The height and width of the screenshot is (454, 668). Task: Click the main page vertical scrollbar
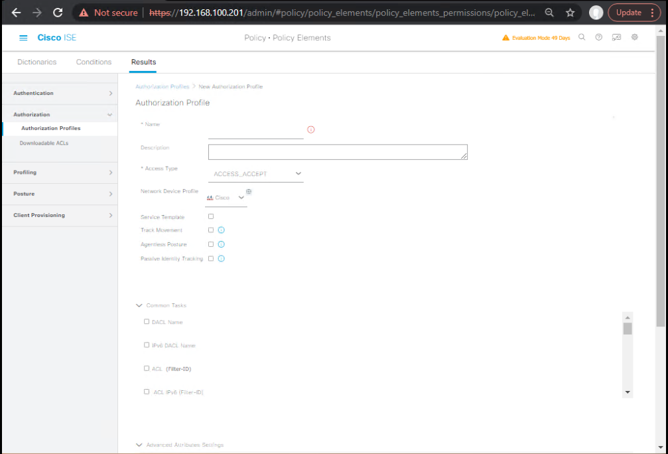pos(661,181)
